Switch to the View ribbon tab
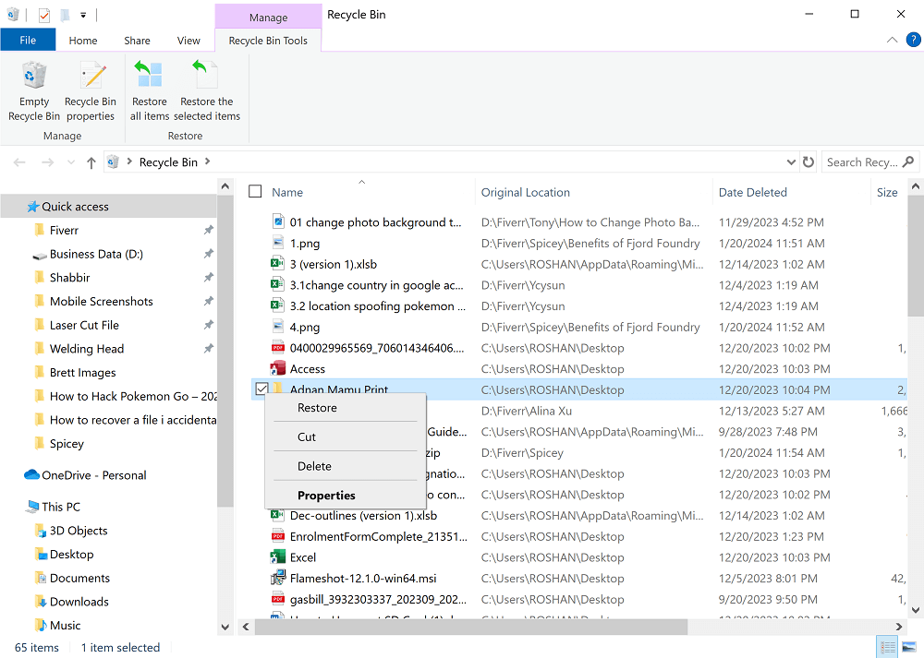This screenshot has width=924, height=658. [x=188, y=40]
